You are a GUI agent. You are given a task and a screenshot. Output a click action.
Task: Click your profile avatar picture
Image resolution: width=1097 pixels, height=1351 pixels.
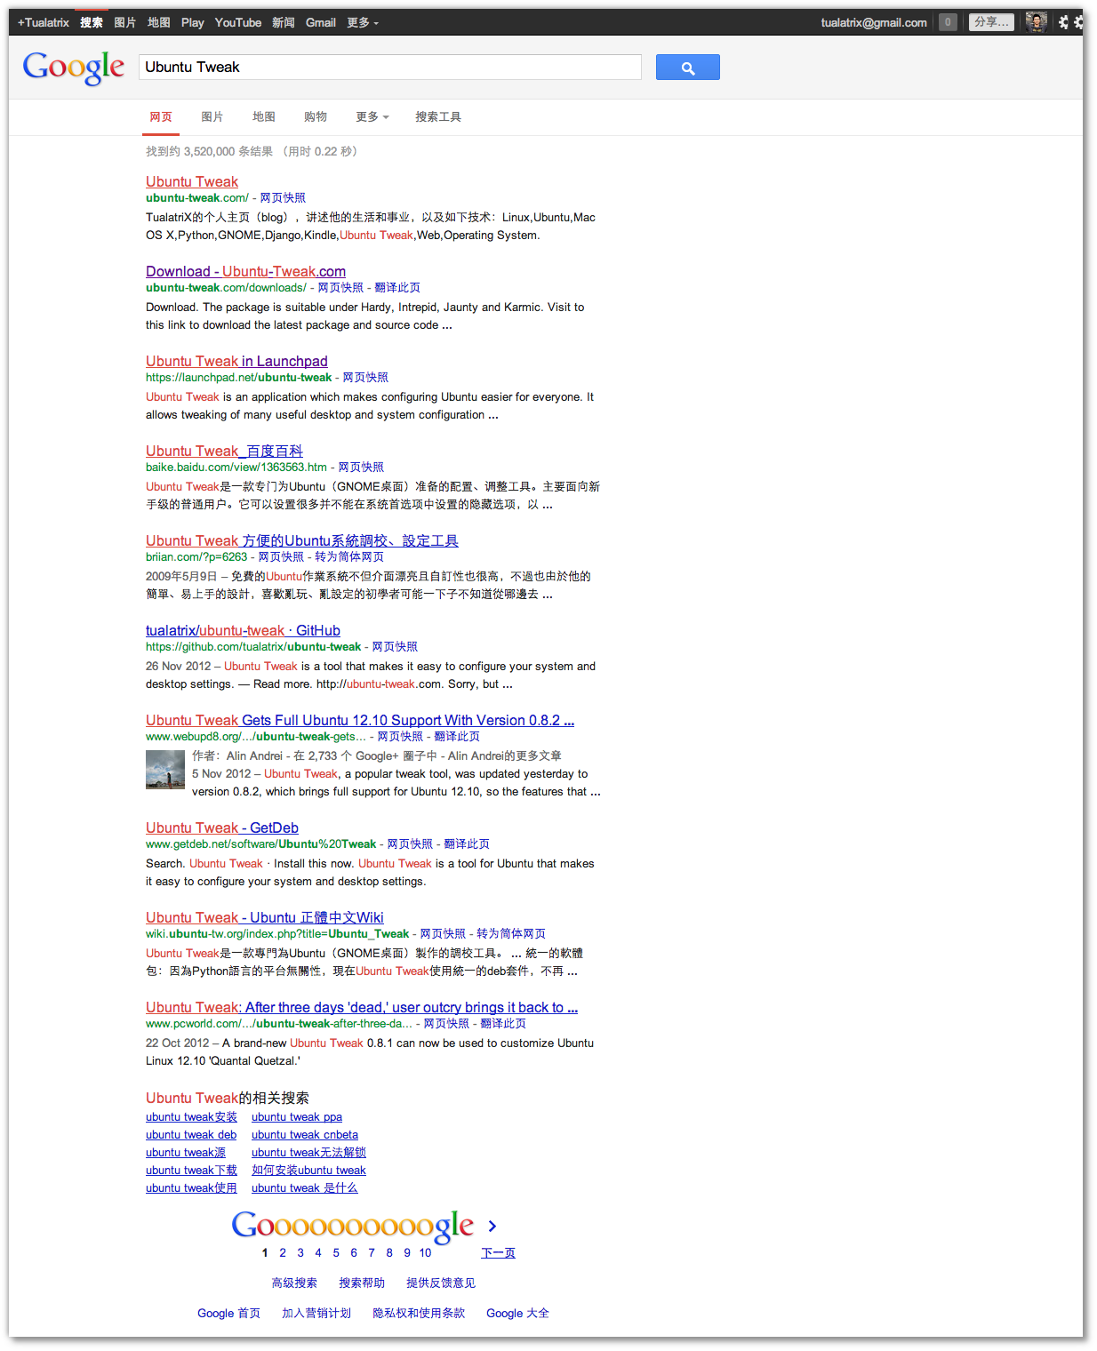[x=1036, y=21]
